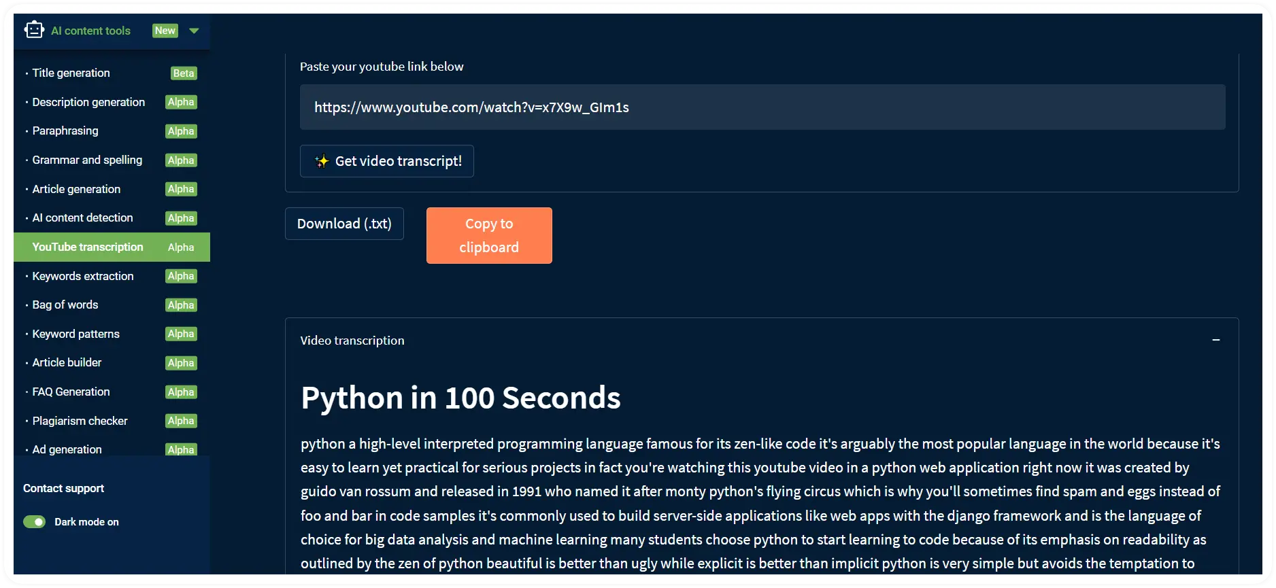The height and width of the screenshot is (588, 1276).
Task: Open Description generation tool
Action: click(88, 102)
